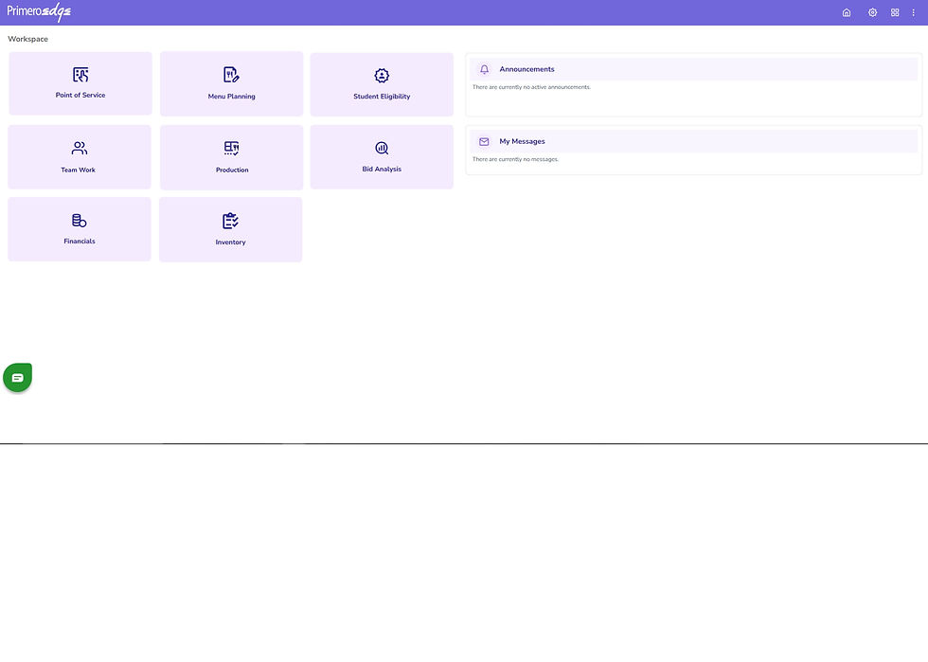Click the Workspace page title
Image resolution: width=928 pixels, height=662 pixels.
point(27,39)
